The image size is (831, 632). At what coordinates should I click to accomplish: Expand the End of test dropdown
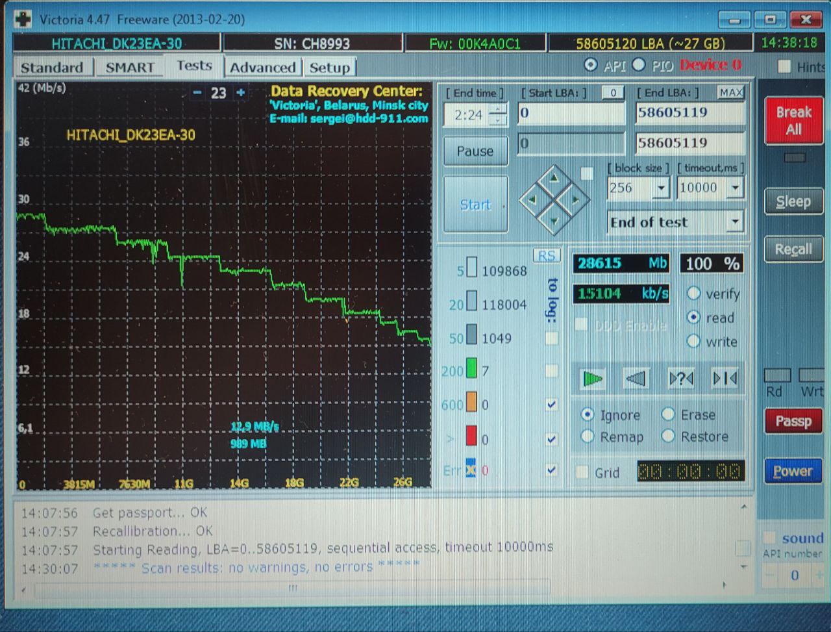coord(735,221)
